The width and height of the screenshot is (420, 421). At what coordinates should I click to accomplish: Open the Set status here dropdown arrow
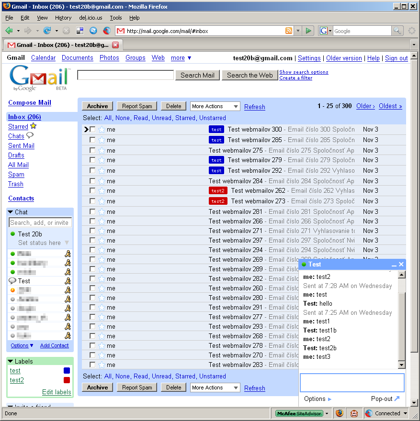click(67, 243)
